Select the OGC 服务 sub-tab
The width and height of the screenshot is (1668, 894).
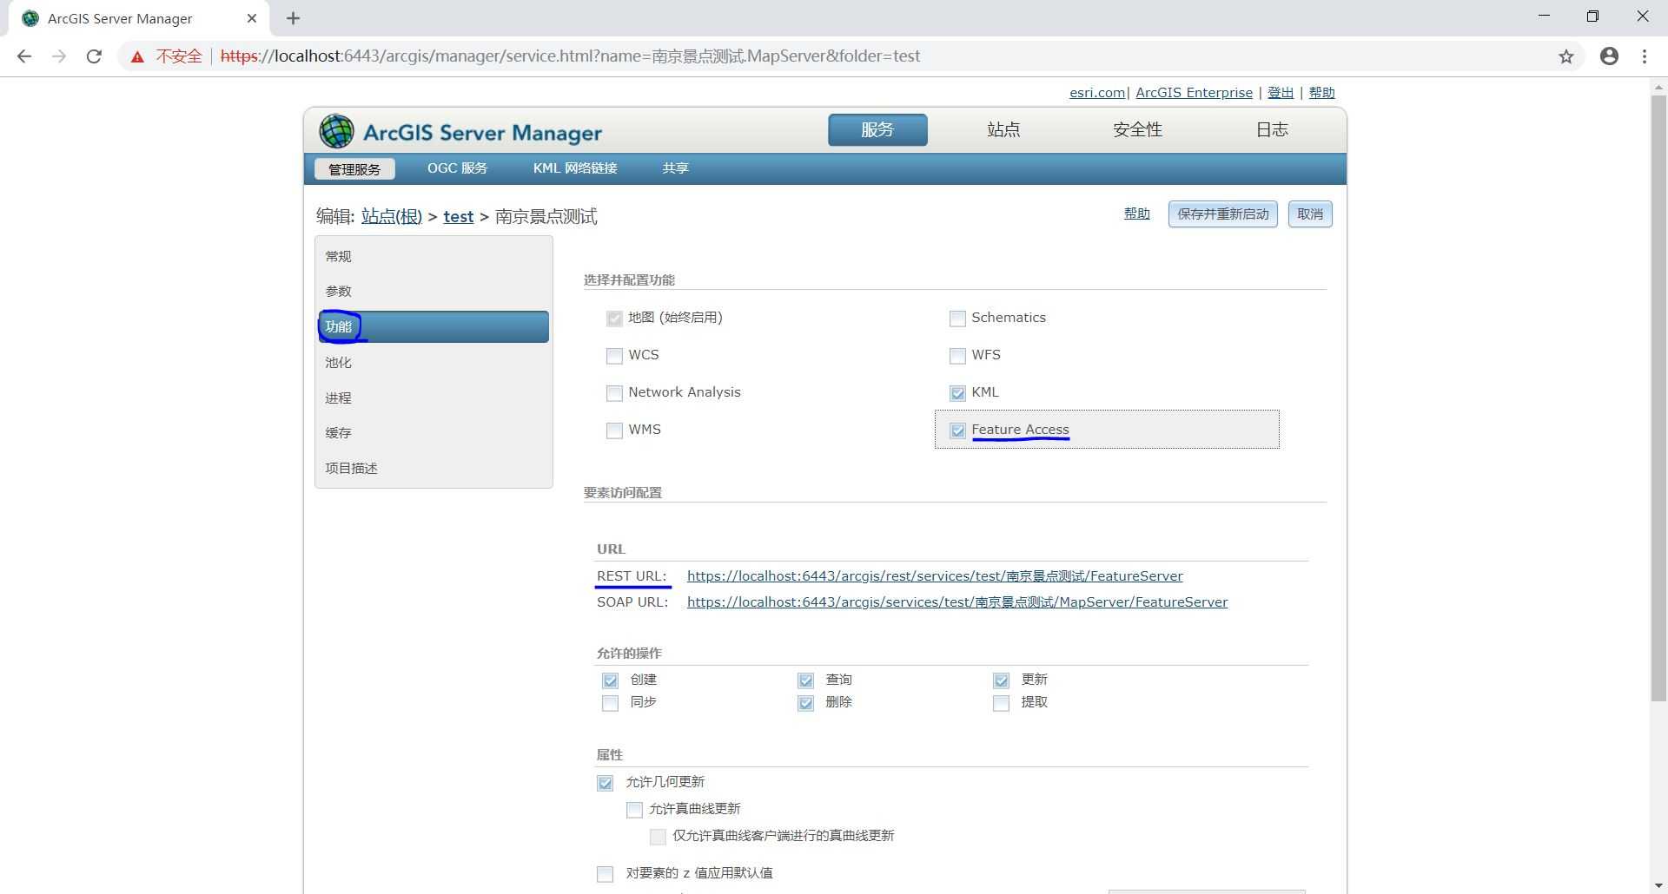click(x=457, y=168)
